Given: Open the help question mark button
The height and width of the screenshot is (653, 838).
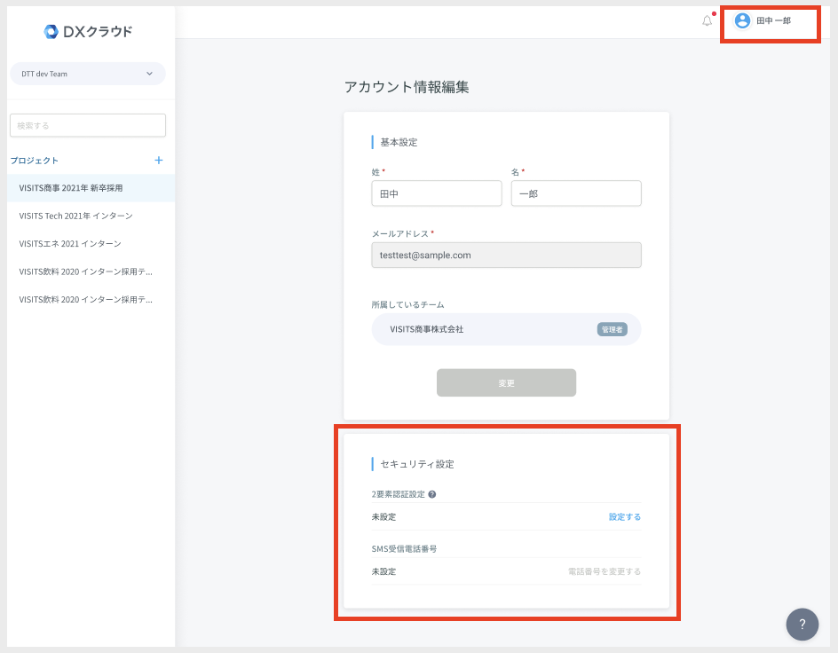Looking at the screenshot, I should (x=802, y=625).
